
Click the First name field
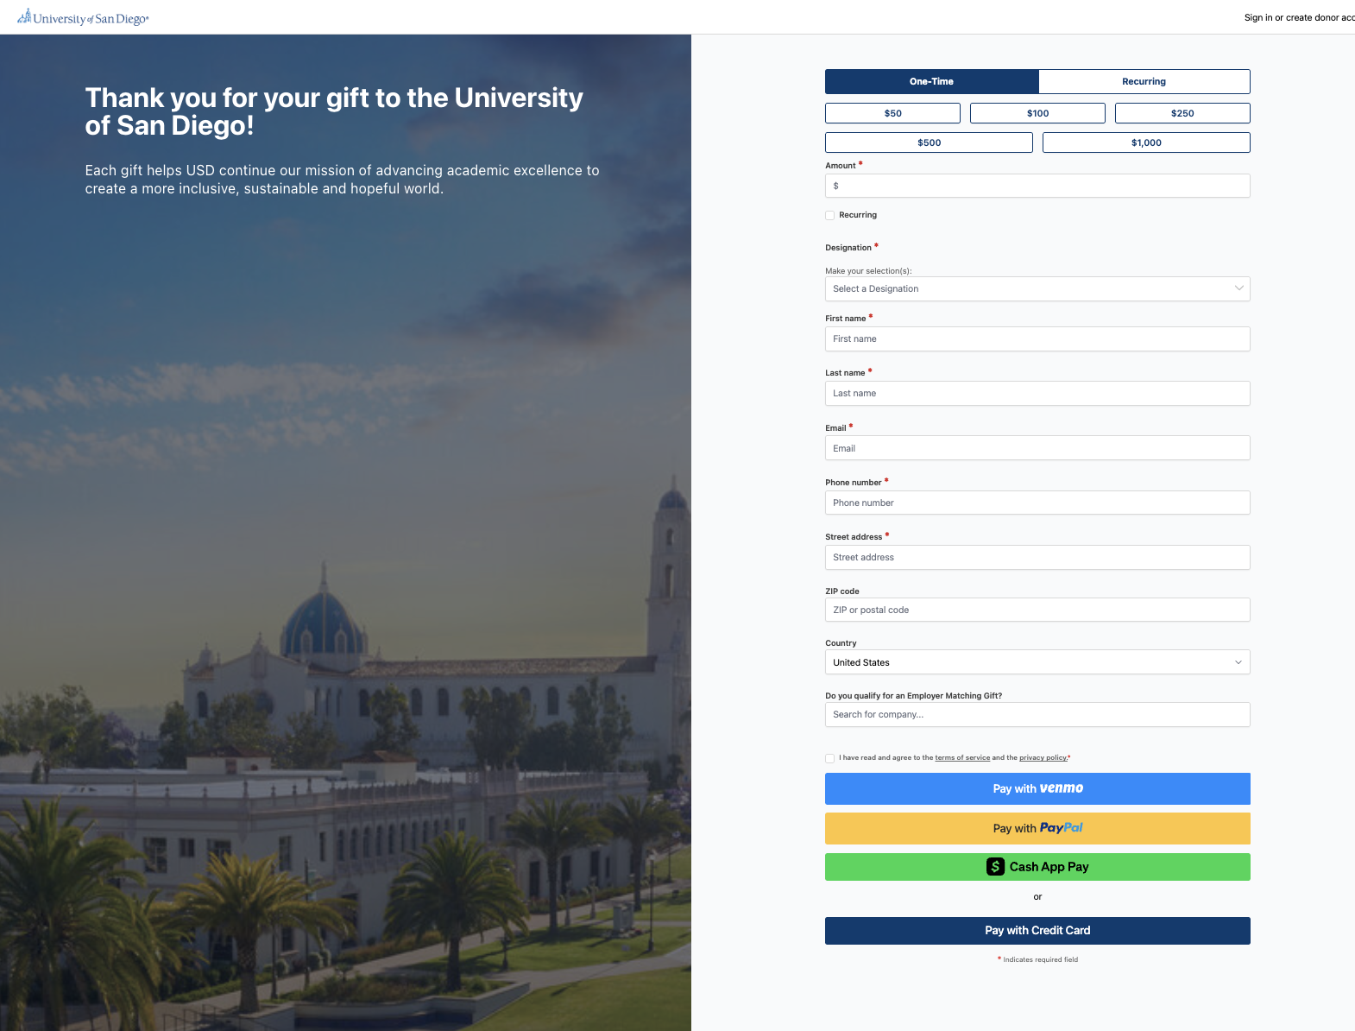tap(1037, 338)
